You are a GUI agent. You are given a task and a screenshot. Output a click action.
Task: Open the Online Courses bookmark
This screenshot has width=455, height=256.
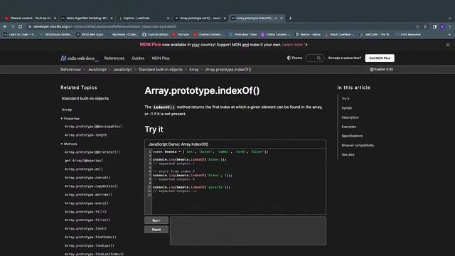[x=277, y=34]
